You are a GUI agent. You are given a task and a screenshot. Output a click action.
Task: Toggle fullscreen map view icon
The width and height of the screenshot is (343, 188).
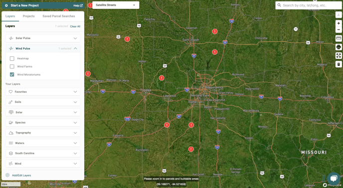click(x=339, y=55)
